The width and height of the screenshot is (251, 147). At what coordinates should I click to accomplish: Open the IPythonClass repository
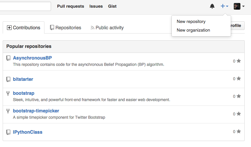tap(28, 132)
